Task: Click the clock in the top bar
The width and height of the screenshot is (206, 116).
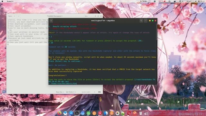Action: [x=189, y=1]
